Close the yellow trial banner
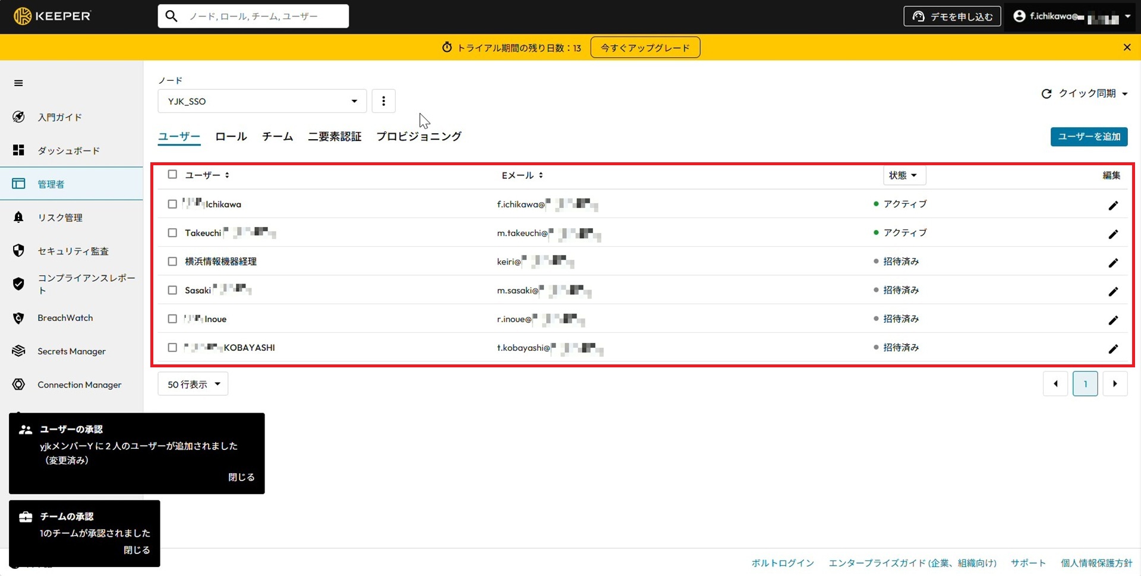The height and width of the screenshot is (576, 1141). point(1127,48)
